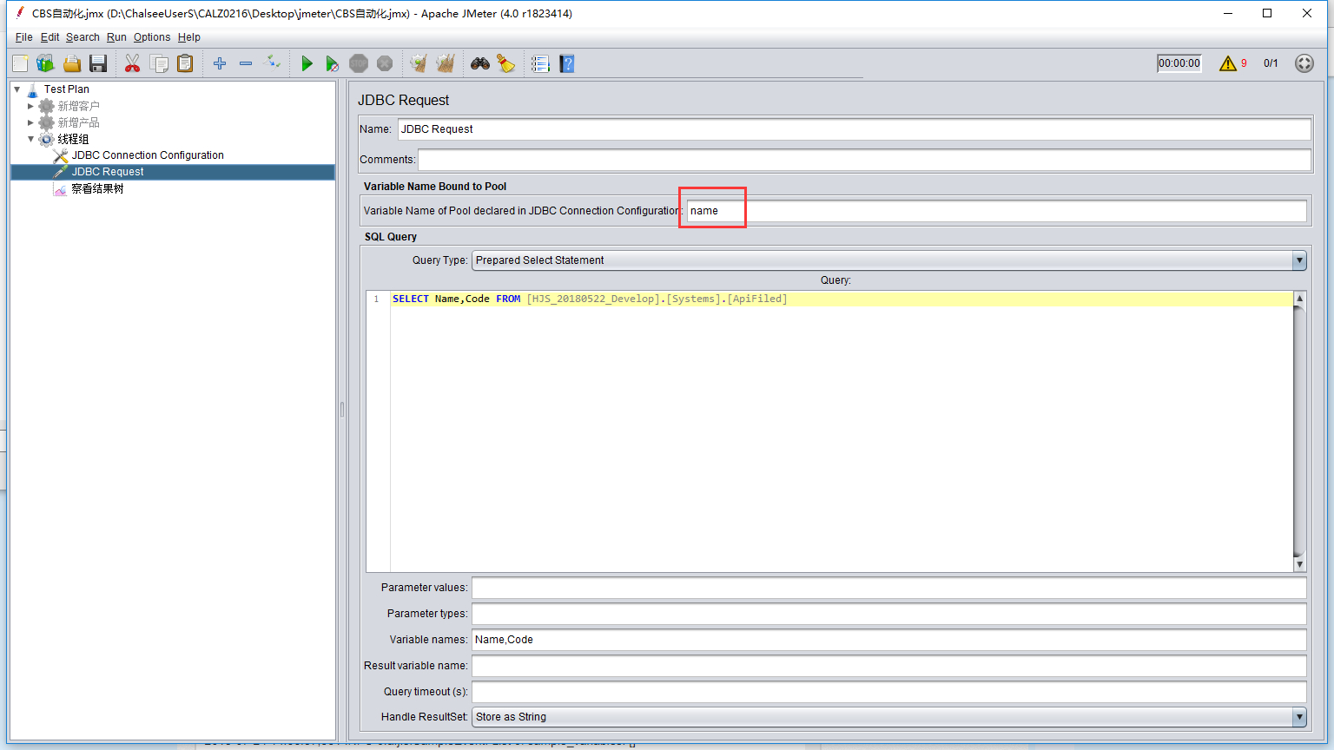Image resolution: width=1334 pixels, height=750 pixels.
Task: Collapse the Test Plan tree node
Action: coord(17,89)
